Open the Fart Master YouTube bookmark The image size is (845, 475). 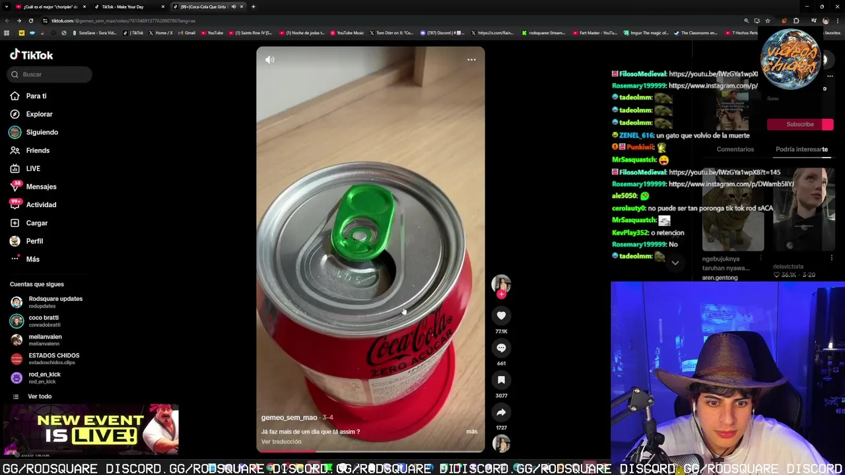(x=595, y=33)
